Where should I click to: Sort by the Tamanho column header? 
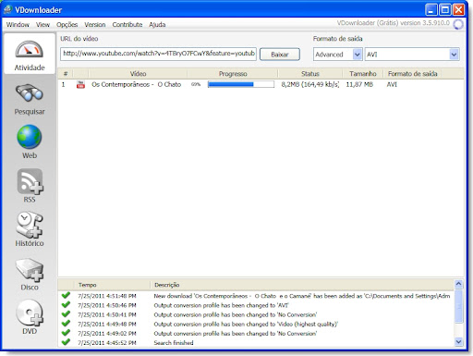363,74
